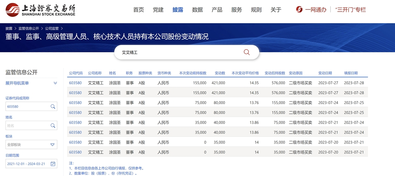Click the 股票种类 column header
The width and height of the screenshot is (395, 176).
[x=145, y=73]
